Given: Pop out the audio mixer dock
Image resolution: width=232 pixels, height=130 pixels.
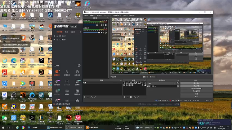Looking at the screenshot, I should tap(108, 18).
